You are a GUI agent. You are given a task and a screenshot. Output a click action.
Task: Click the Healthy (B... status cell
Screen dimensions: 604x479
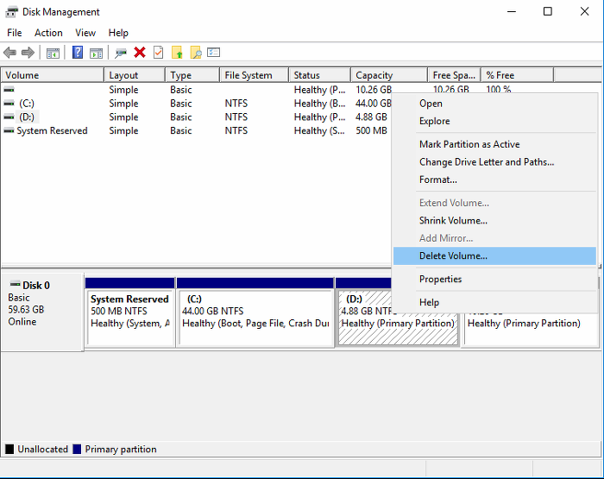tap(320, 104)
